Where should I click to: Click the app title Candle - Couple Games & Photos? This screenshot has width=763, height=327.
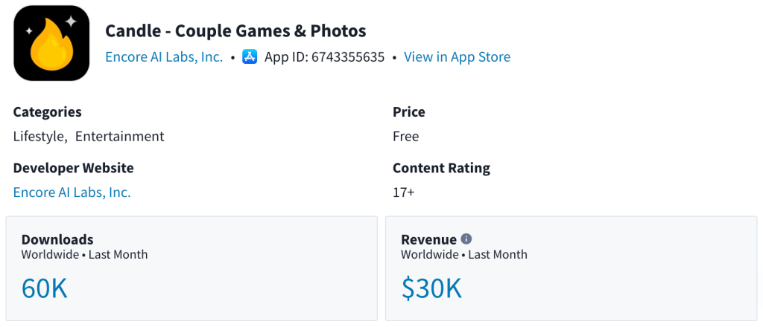(235, 31)
